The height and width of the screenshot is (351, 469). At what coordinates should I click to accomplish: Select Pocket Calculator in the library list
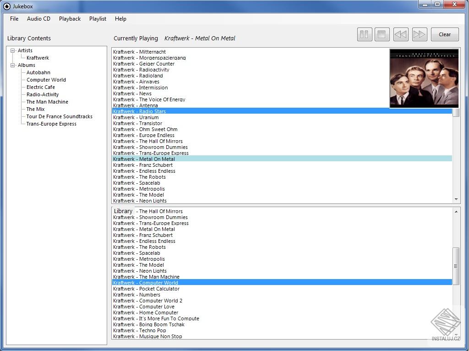tap(146, 289)
